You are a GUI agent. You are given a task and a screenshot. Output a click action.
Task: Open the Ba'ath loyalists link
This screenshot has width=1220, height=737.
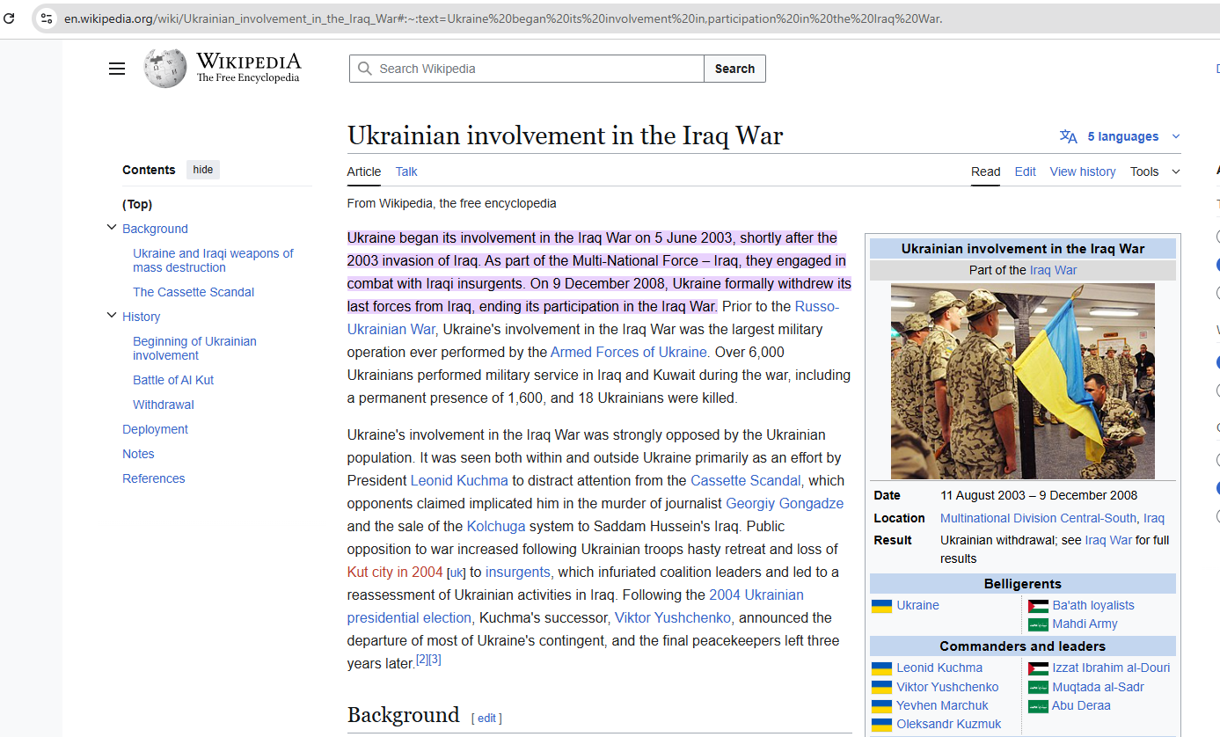pos(1093,605)
